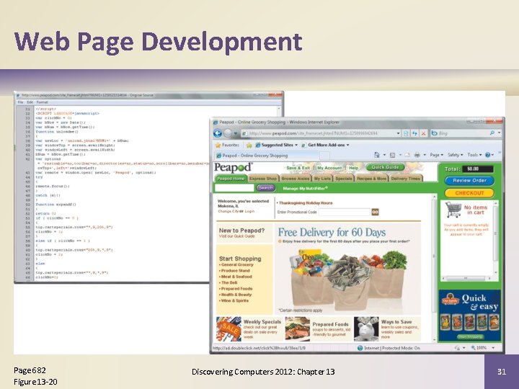Click the Home icon in IE command bar
The height and width of the screenshot is (389, 519).
coord(377,155)
